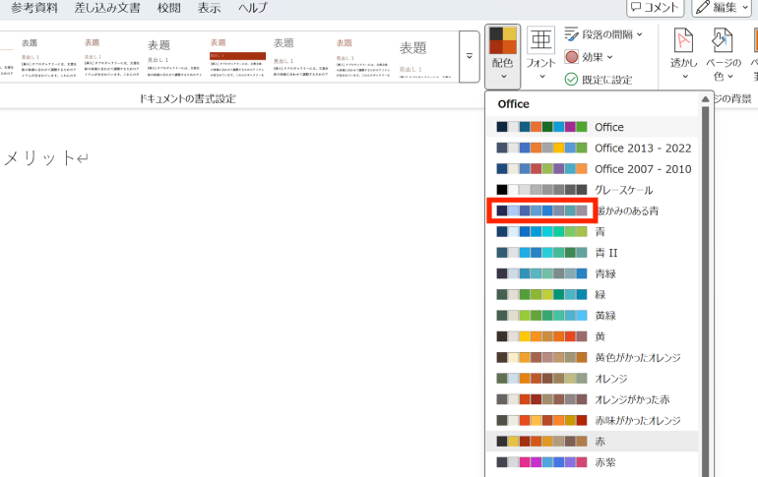Click the コメント button
The width and height of the screenshot is (758, 477).
[x=655, y=7]
